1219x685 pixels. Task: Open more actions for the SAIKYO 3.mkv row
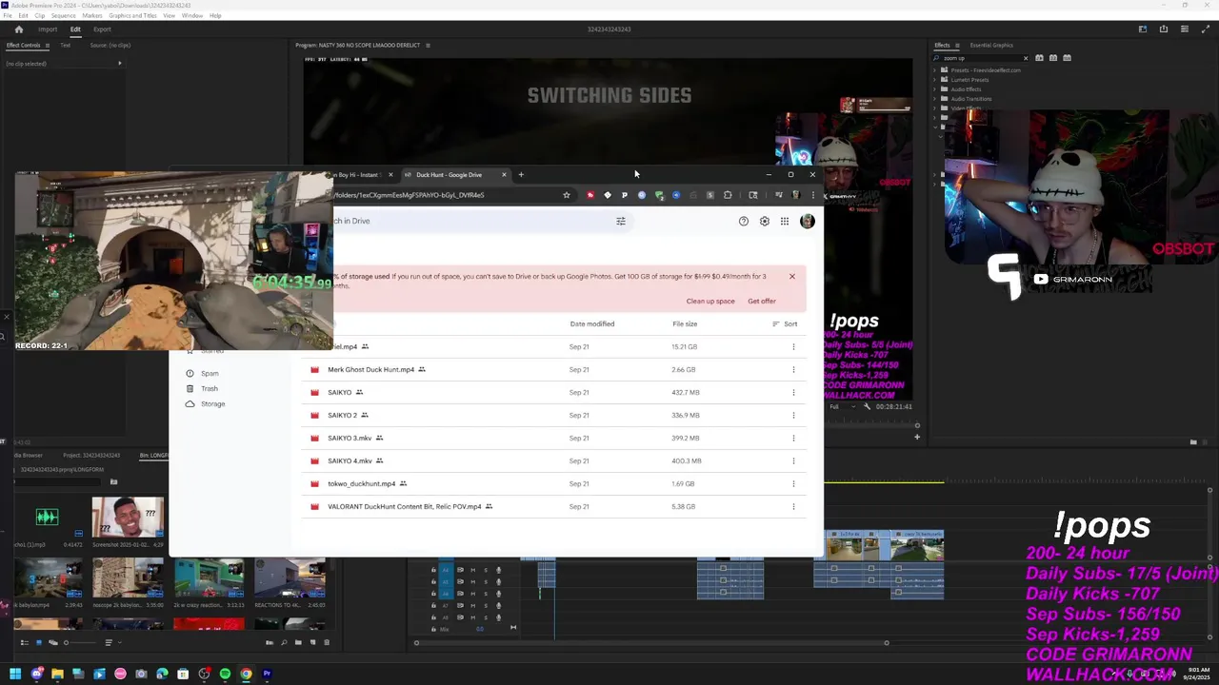click(793, 438)
